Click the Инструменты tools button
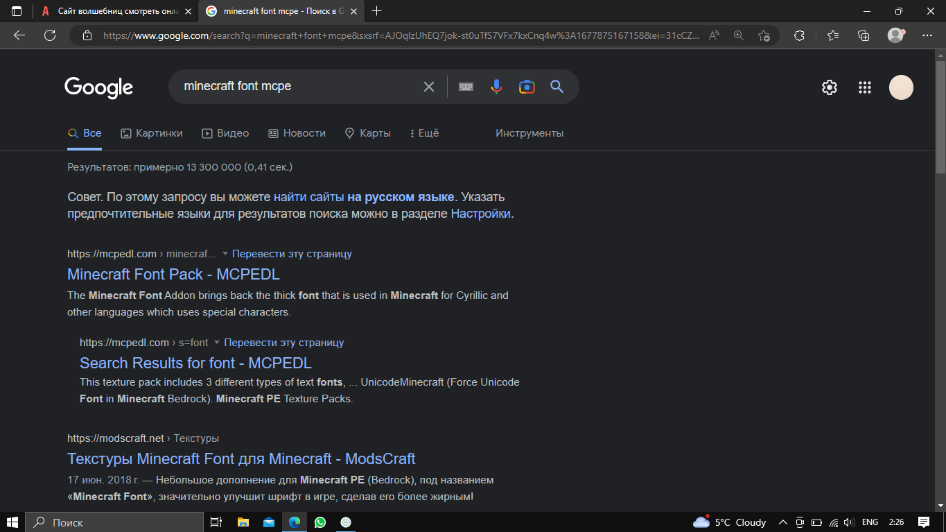The image size is (946, 532). tap(529, 133)
